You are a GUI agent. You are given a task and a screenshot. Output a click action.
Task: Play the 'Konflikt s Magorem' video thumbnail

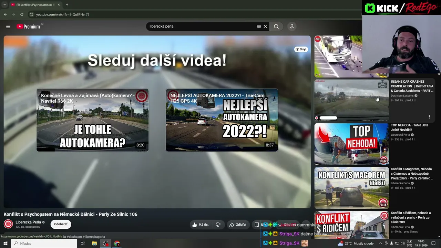pos(351,188)
